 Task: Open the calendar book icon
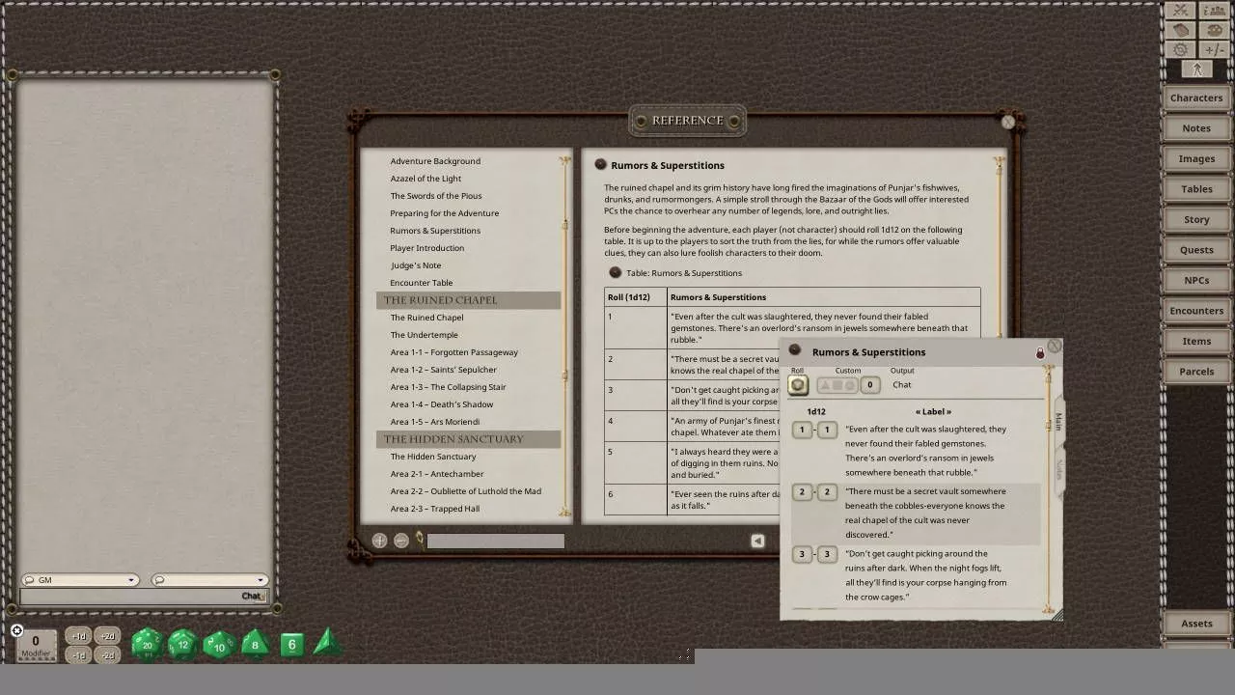click(x=1181, y=30)
